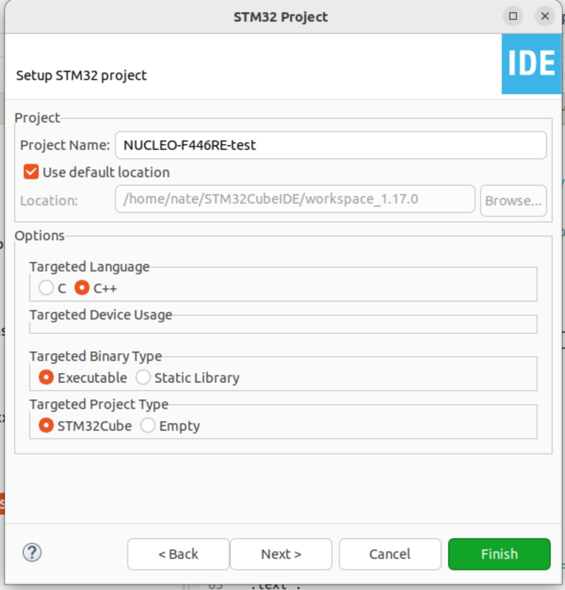Image resolution: width=565 pixels, height=590 pixels.
Task: Choose Static Library binary type
Action: (x=143, y=377)
